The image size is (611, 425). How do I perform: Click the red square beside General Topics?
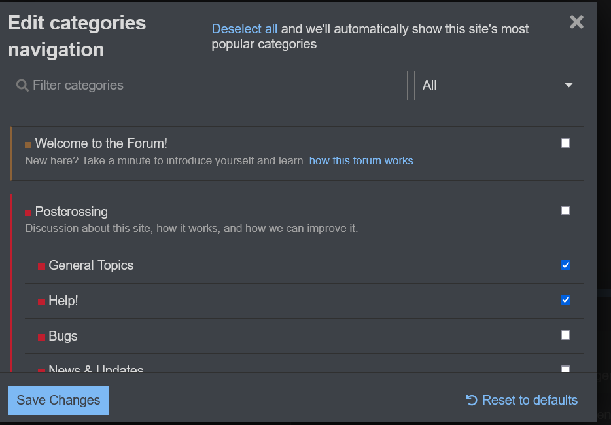pos(41,266)
